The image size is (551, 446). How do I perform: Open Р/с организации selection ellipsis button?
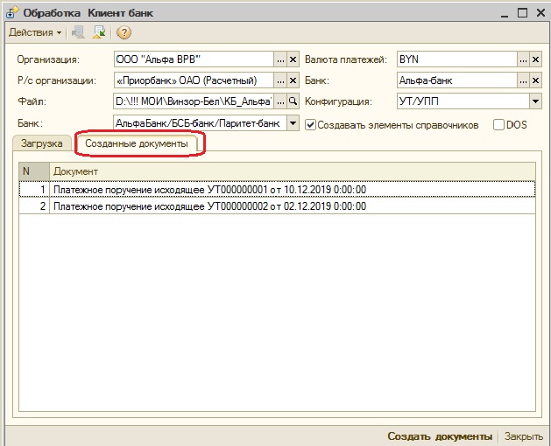point(280,80)
